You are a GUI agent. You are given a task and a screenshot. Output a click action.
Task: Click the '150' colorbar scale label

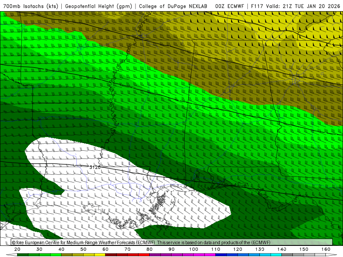coord(304,249)
